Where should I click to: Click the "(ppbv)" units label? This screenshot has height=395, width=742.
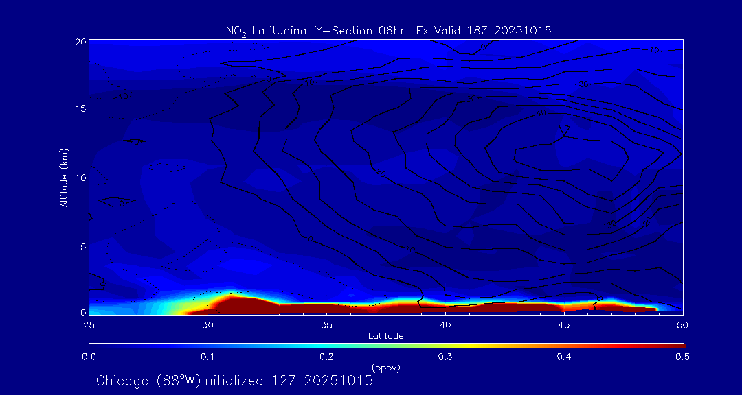[x=385, y=368]
